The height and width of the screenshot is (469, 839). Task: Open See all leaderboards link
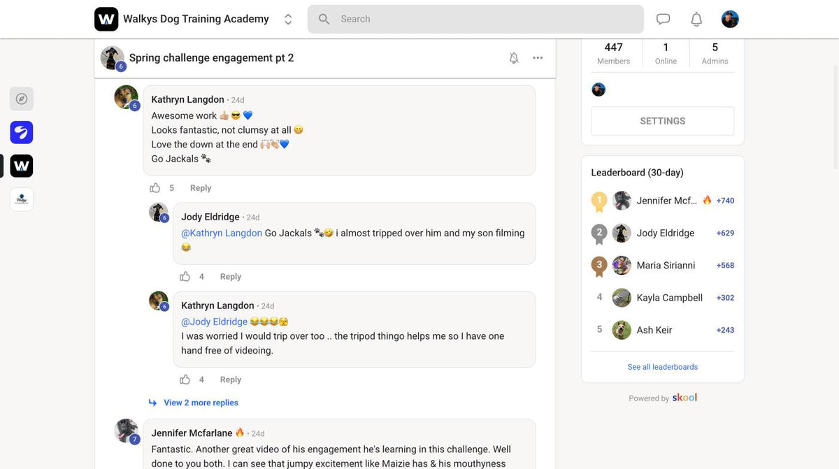click(x=663, y=367)
